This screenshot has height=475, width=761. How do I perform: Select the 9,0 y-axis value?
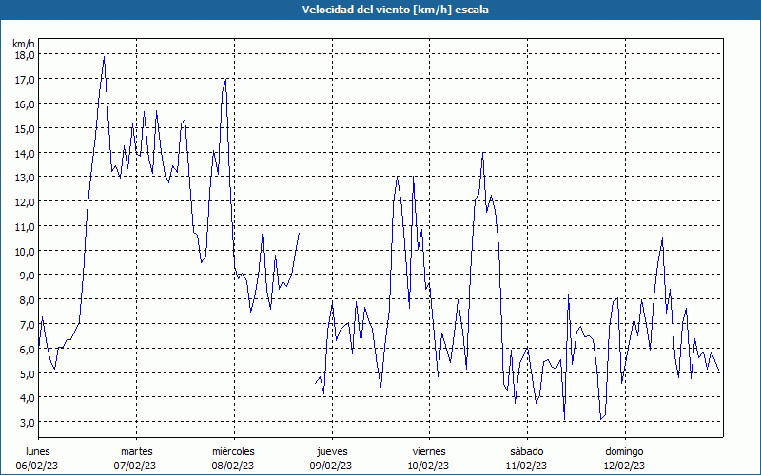(x=28, y=275)
